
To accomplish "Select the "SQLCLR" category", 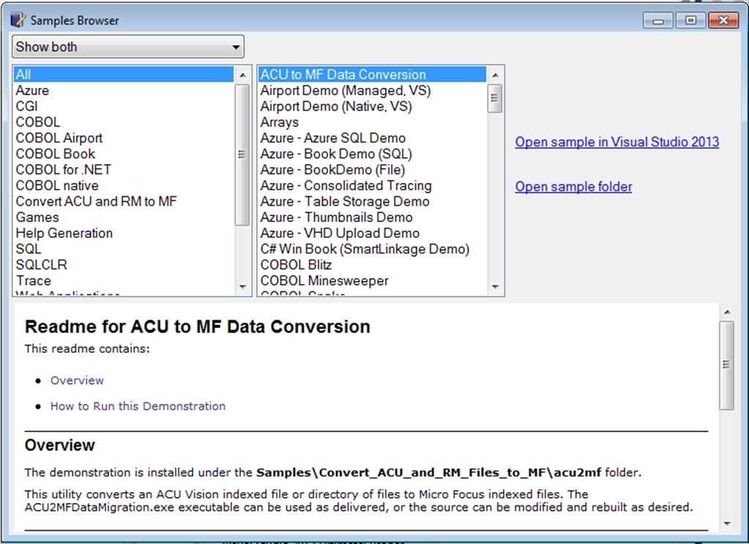I will pos(124,264).
